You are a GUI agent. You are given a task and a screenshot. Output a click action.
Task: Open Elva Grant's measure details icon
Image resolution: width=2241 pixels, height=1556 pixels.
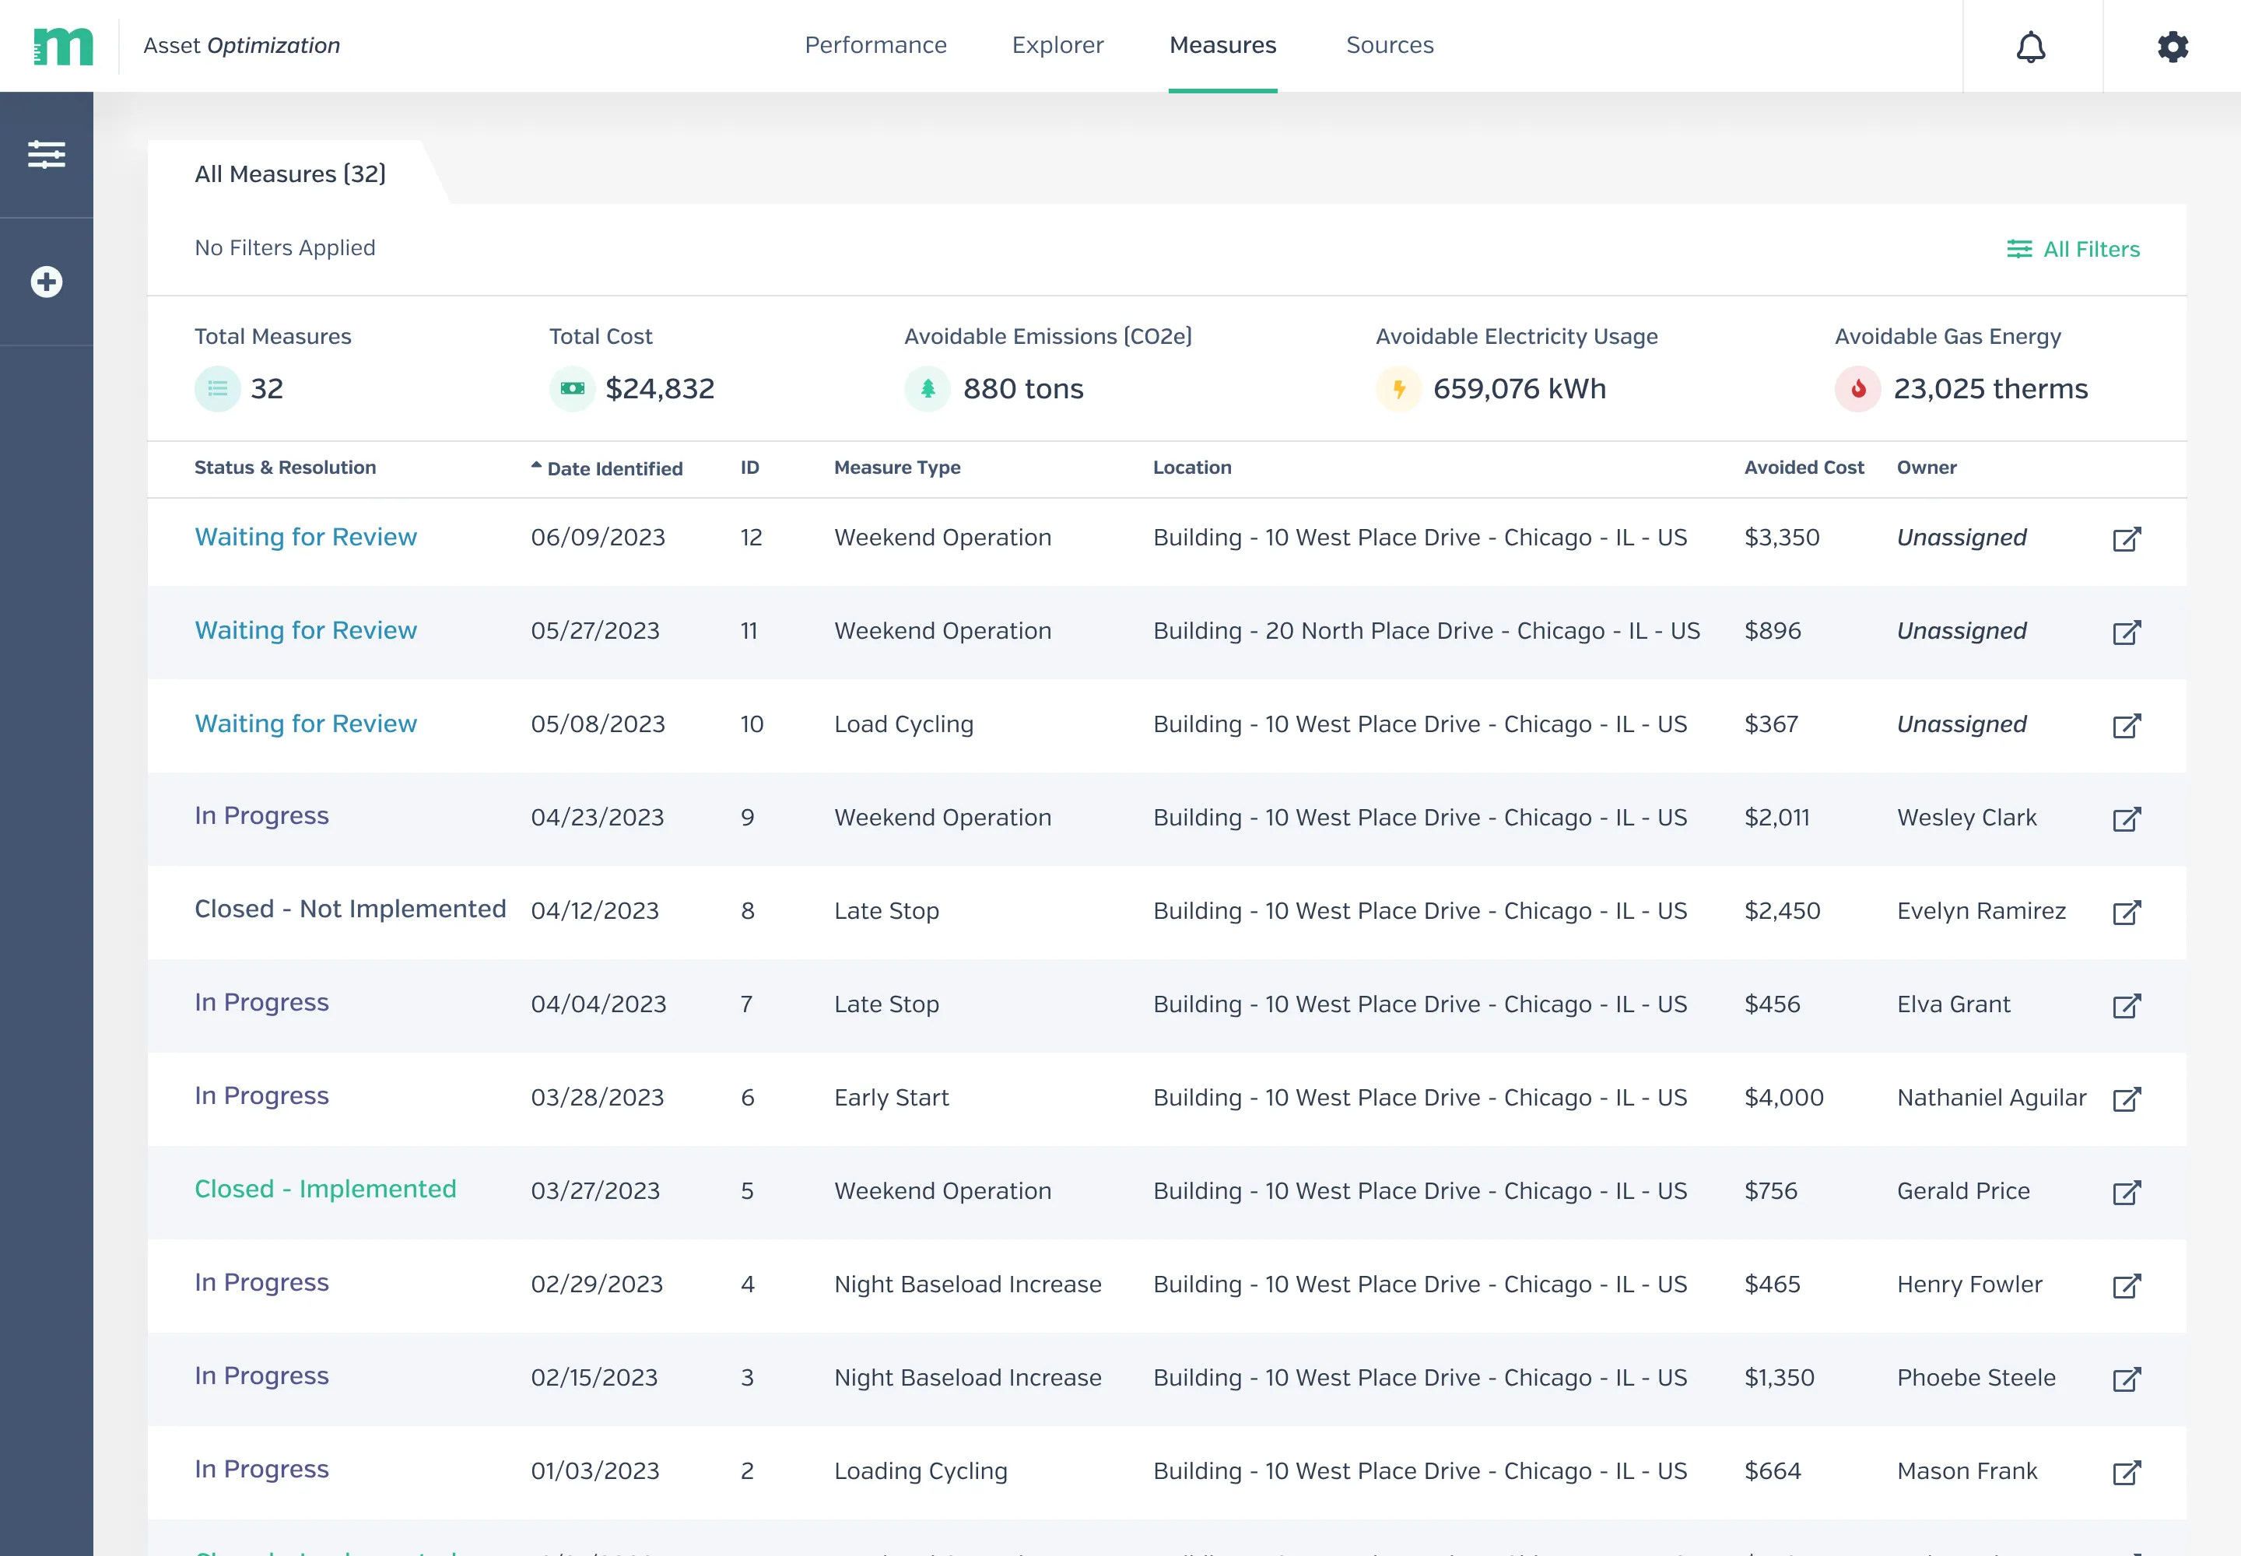point(2126,1005)
